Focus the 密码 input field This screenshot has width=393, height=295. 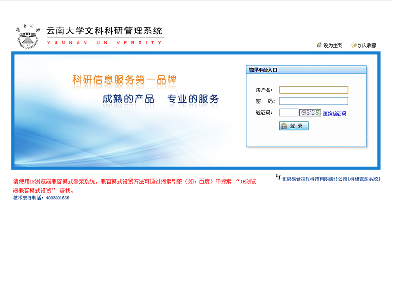pos(313,101)
